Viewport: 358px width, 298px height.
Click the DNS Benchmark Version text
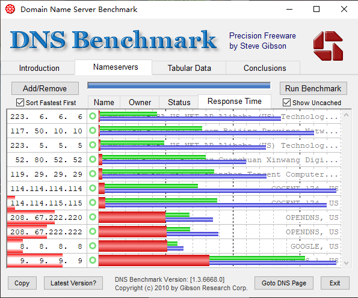click(170, 279)
